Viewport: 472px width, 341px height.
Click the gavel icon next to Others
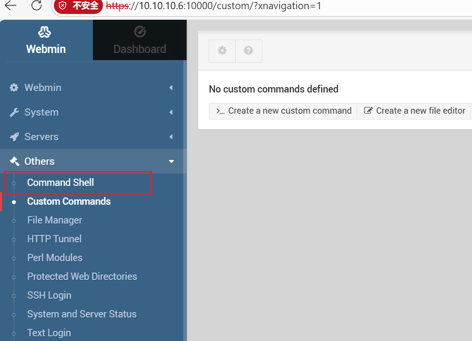point(14,161)
